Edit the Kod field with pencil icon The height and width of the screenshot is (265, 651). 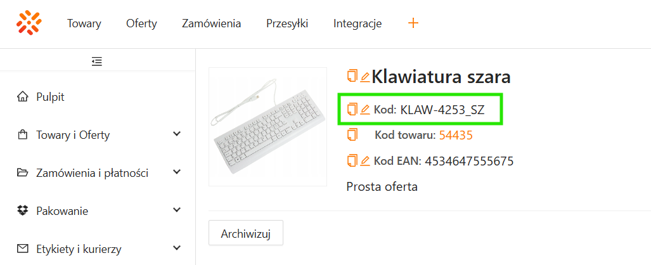(x=364, y=110)
